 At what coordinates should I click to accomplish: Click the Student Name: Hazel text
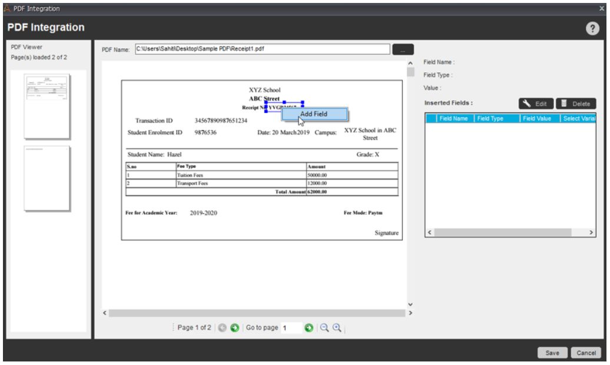click(154, 154)
